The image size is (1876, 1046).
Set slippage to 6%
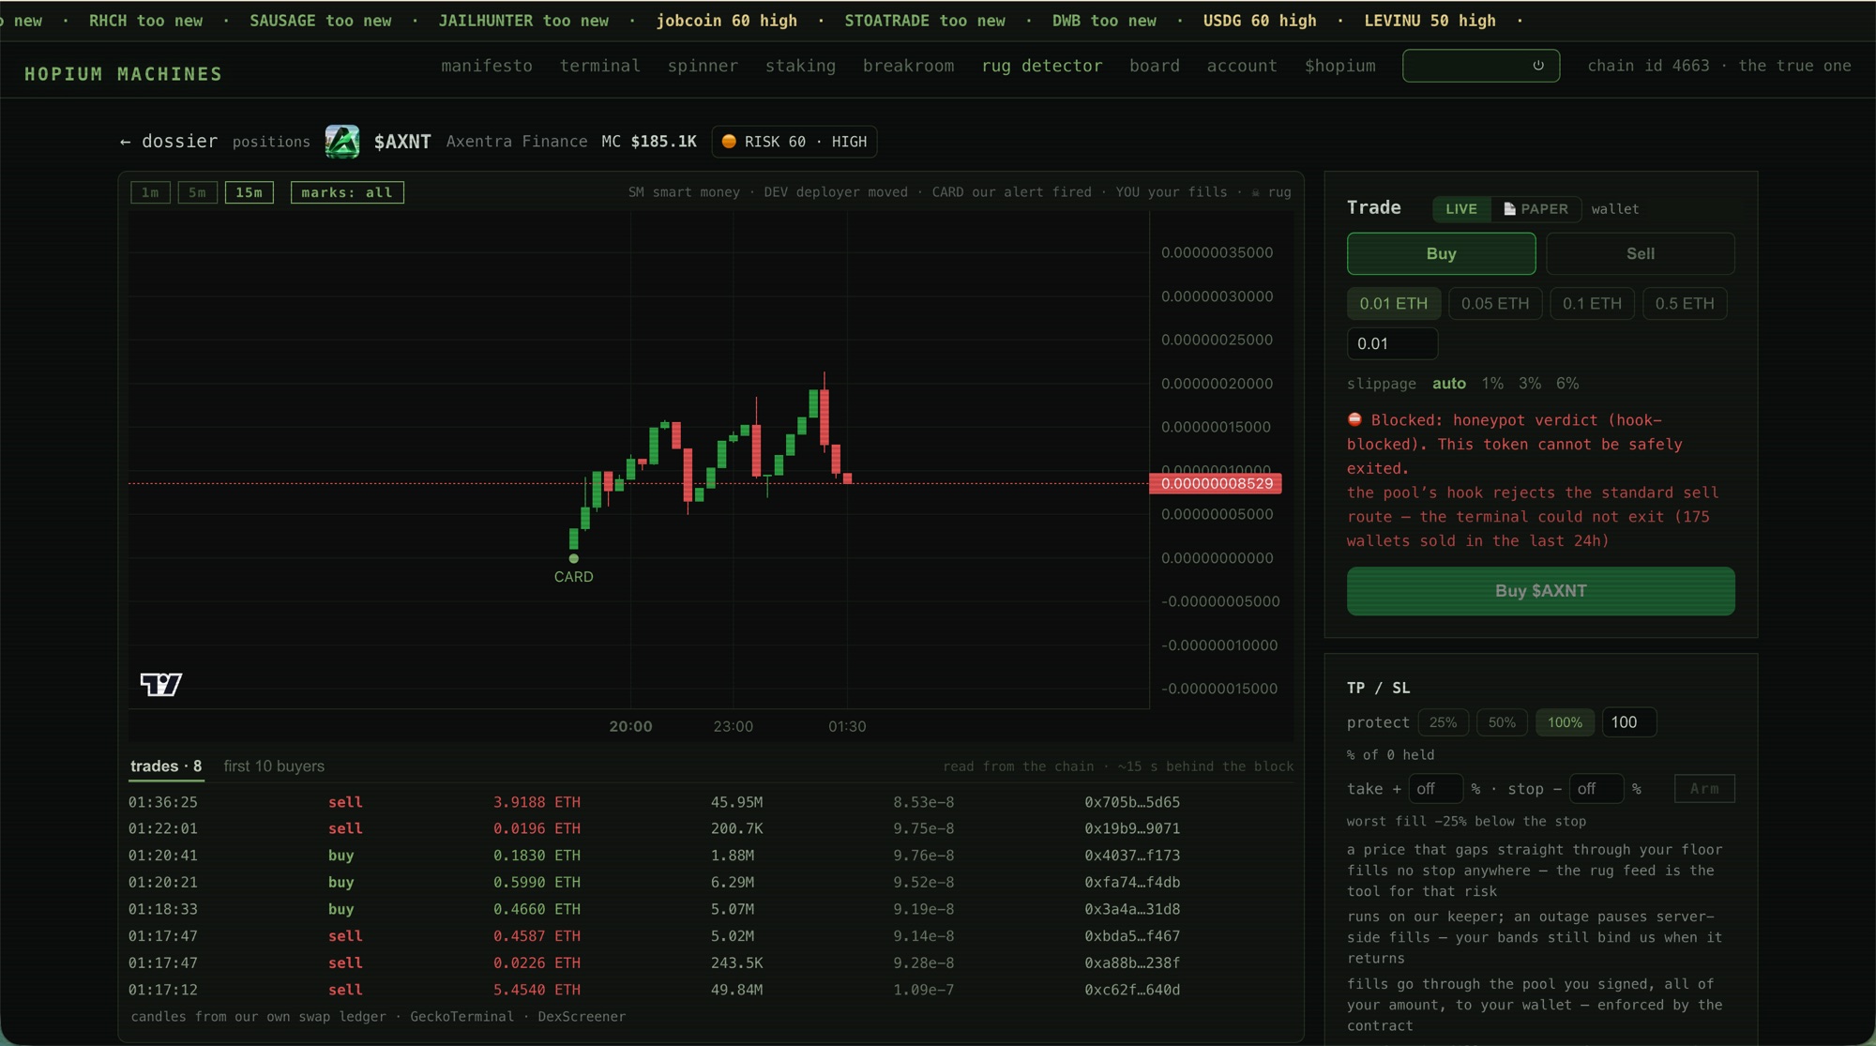point(1567,384)
